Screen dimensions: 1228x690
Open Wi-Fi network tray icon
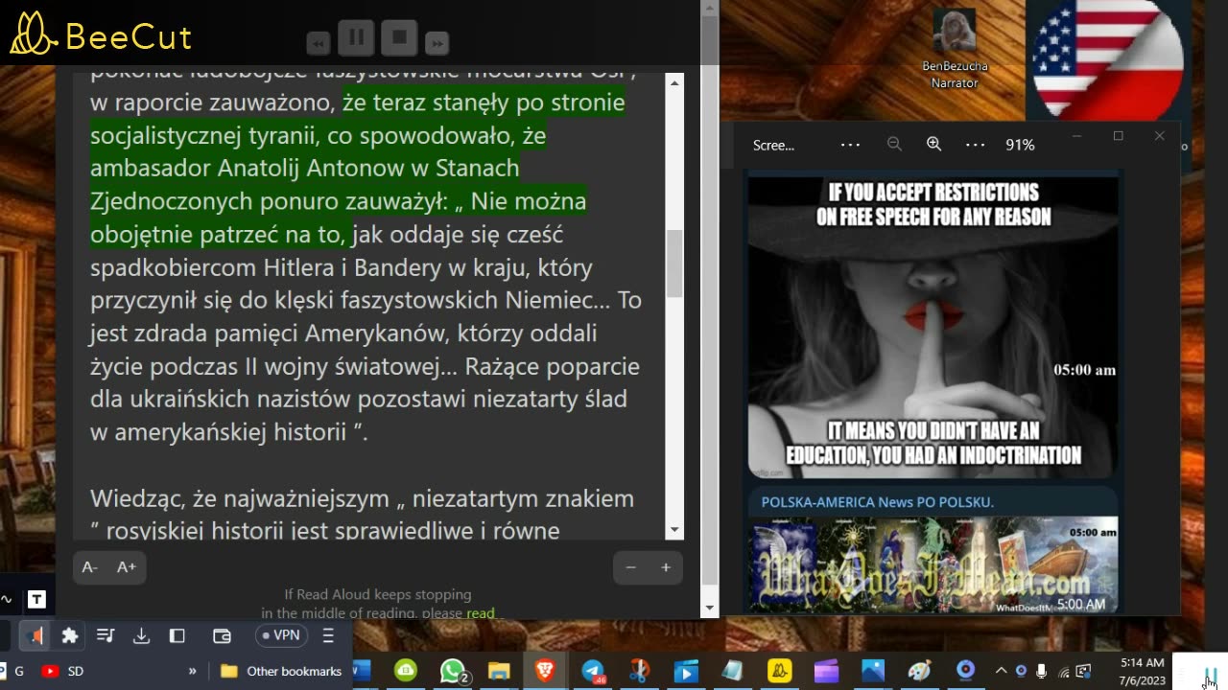[1063, 671]
